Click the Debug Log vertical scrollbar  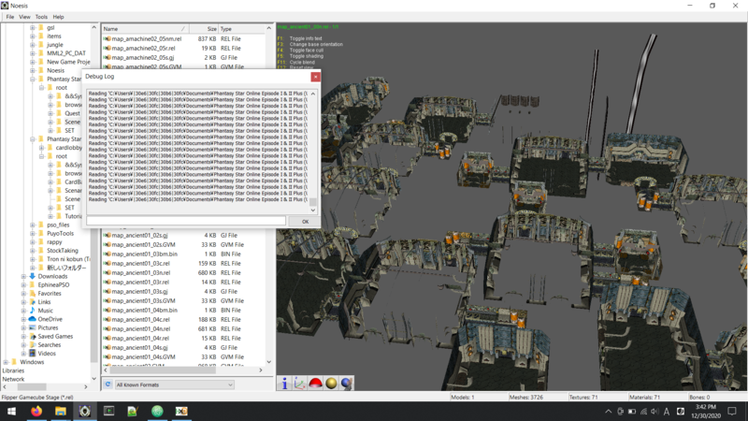313,152
